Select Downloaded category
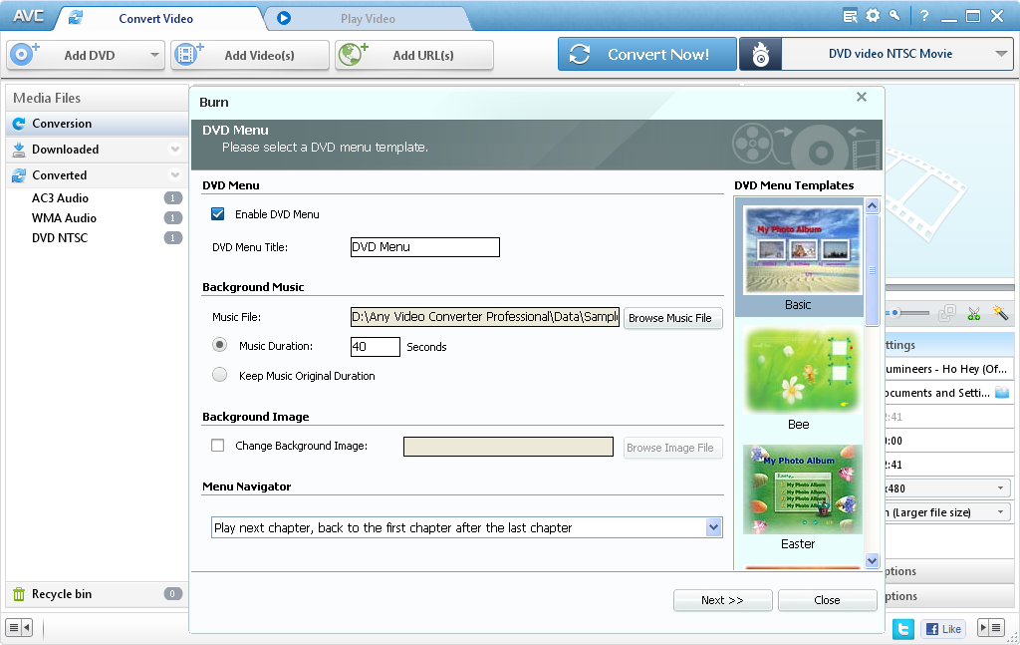1020x645 pixels. (97, 150)
